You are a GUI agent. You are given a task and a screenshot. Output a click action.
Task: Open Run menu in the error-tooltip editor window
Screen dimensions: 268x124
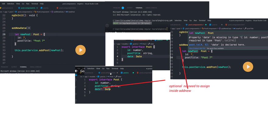[x=195, y=21]
